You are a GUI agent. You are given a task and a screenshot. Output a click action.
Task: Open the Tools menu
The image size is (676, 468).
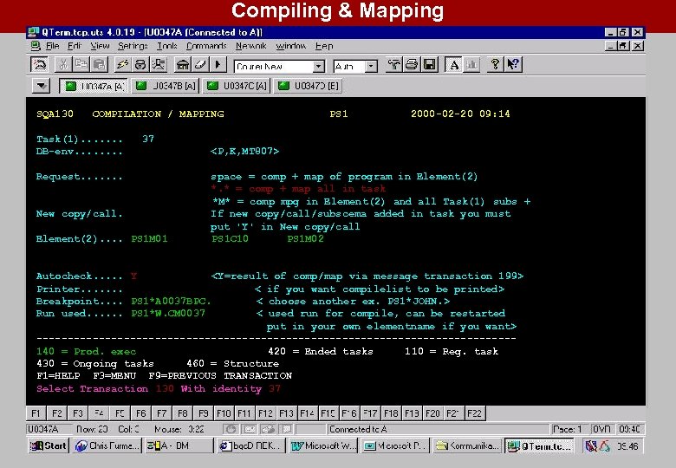(x=167, y=46)
